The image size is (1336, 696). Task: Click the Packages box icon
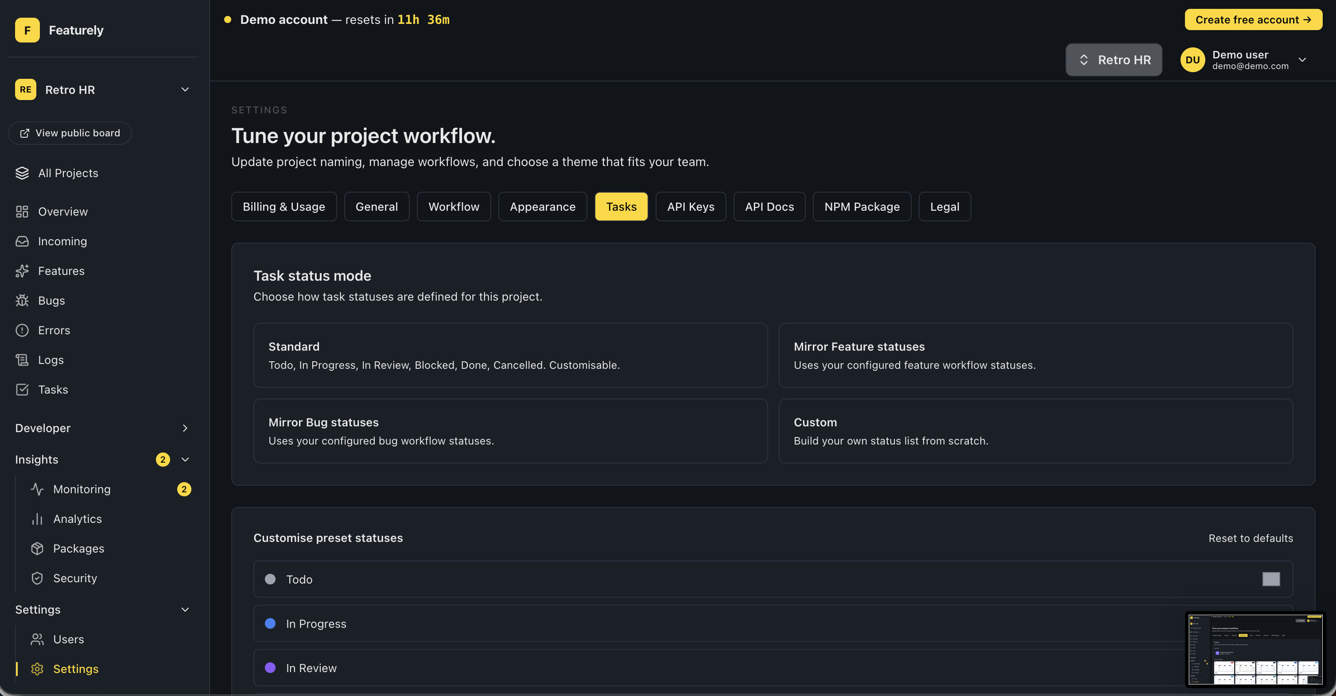pos(37,548)
